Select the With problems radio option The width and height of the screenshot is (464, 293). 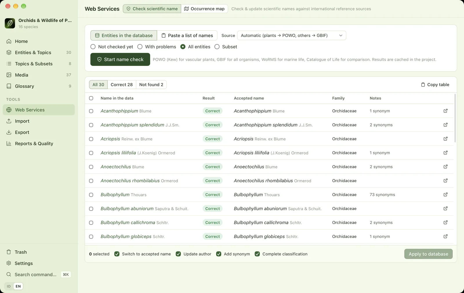(140, 47)
